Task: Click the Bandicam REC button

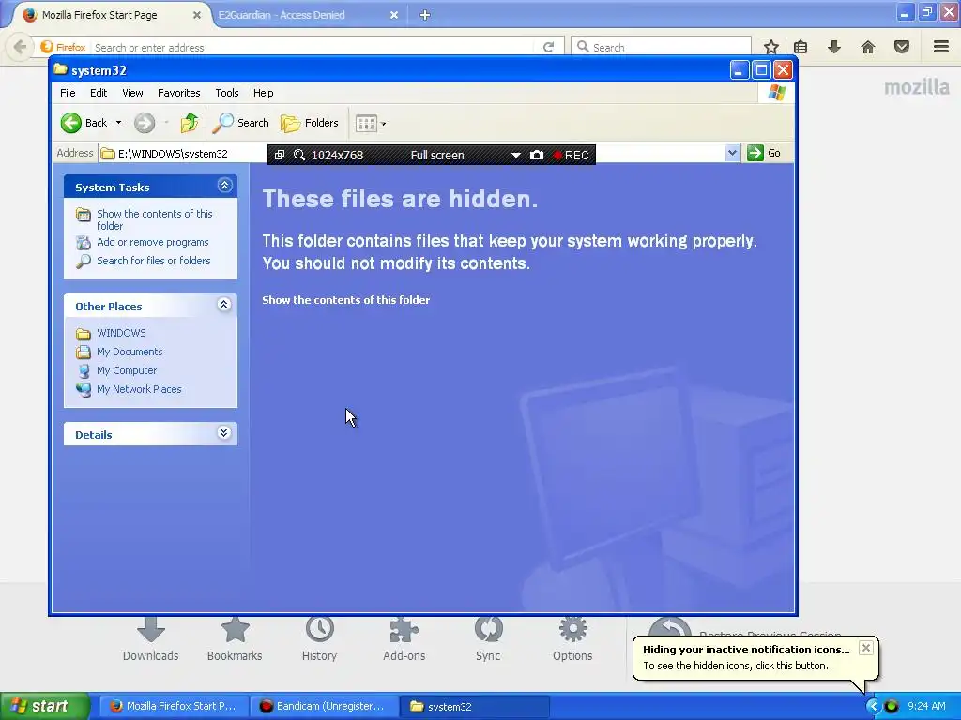Action: tap(571, 156)
